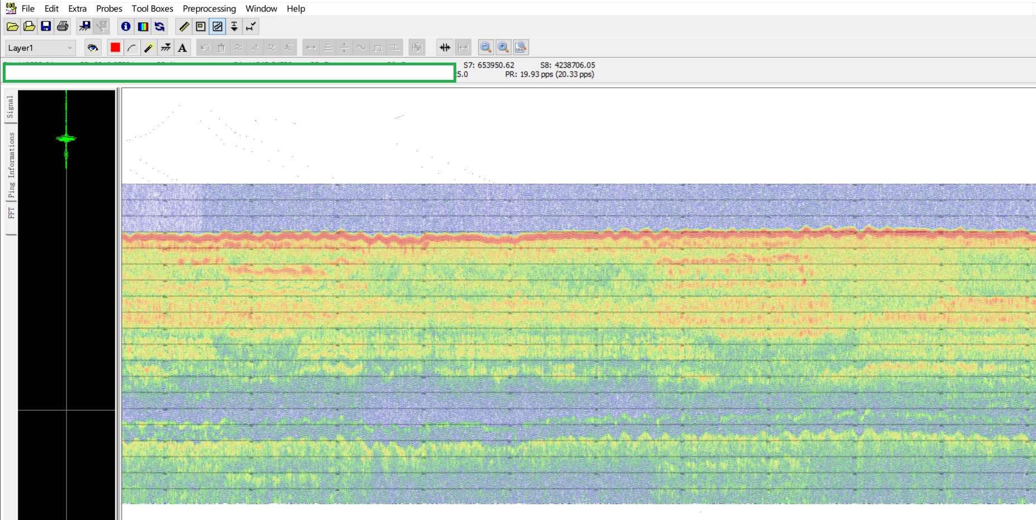Select the magic wand tool

(149, 47)
